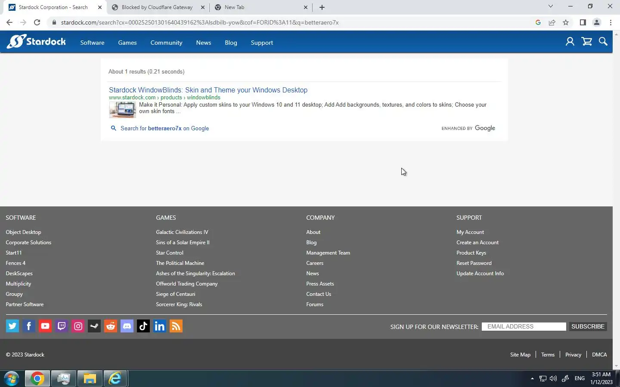This screenshot has height=387, width=620.
Task: Open the Windows Start button
Action: [x=12, y=379]
